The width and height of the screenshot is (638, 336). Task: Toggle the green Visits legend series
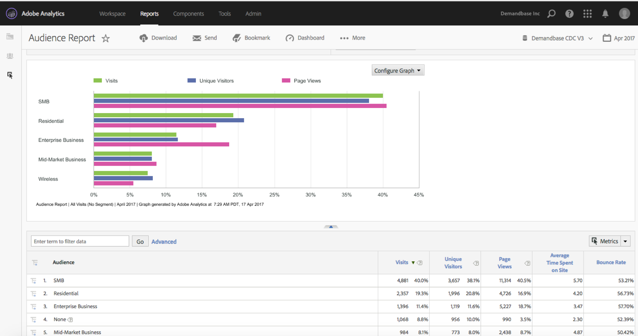pos(98,81)
